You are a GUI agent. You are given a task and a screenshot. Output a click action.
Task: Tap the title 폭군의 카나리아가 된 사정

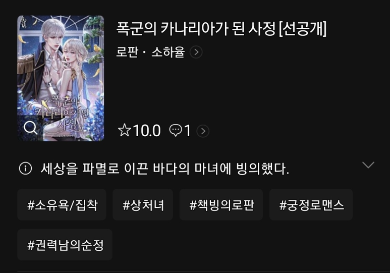(196, 28)
